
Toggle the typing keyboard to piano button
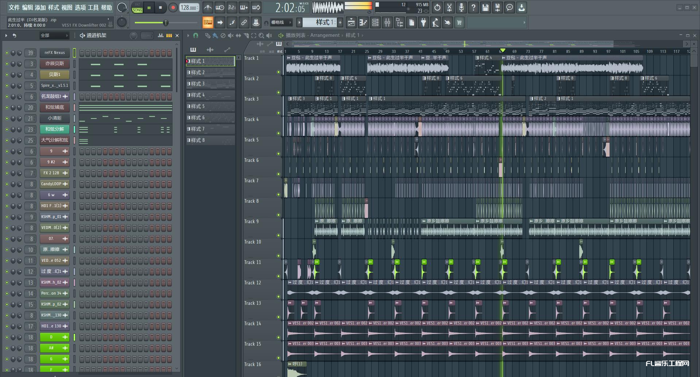[x=208, y=23]
